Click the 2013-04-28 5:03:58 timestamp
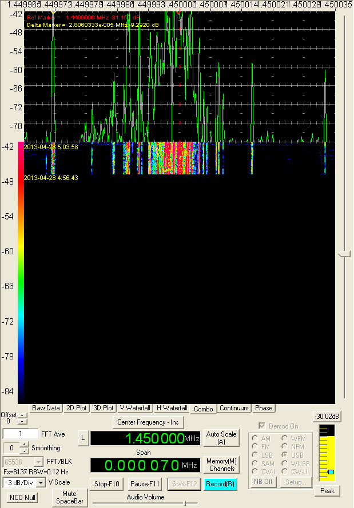The width and height of the screenshot is (354, 508). tap(51, 147)
